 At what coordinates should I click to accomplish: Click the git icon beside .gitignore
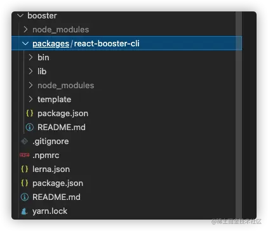pyautogui.click(x=25, y=141)
